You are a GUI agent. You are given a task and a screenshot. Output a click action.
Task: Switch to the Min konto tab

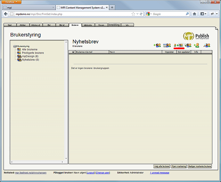(88, 25)
